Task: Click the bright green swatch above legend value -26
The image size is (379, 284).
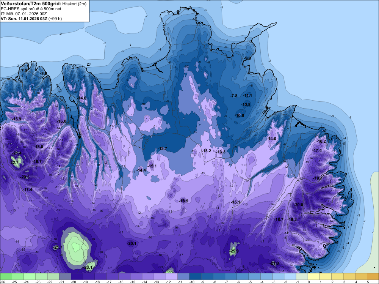Action: (x=6, y=276)
